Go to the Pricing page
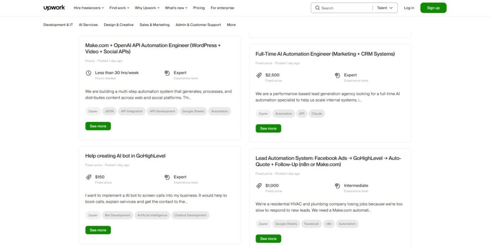This screenshot has height=248, width=491. (199, 8)
